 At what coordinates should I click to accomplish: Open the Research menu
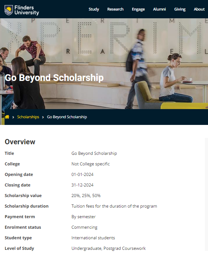(115, 9)
